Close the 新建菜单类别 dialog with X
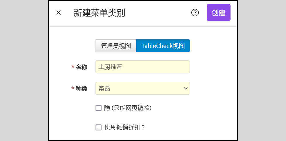286x141 pixels. click(x=59, y=13)
